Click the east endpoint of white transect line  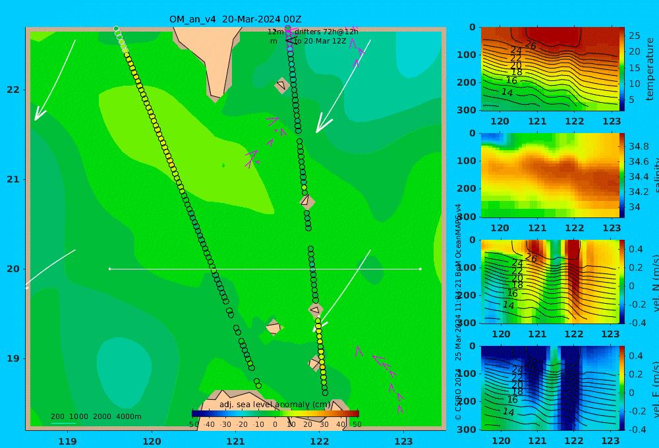coord(420,269)
